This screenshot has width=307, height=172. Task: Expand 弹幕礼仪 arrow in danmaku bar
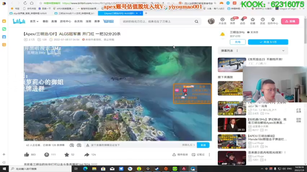(194, 145)
